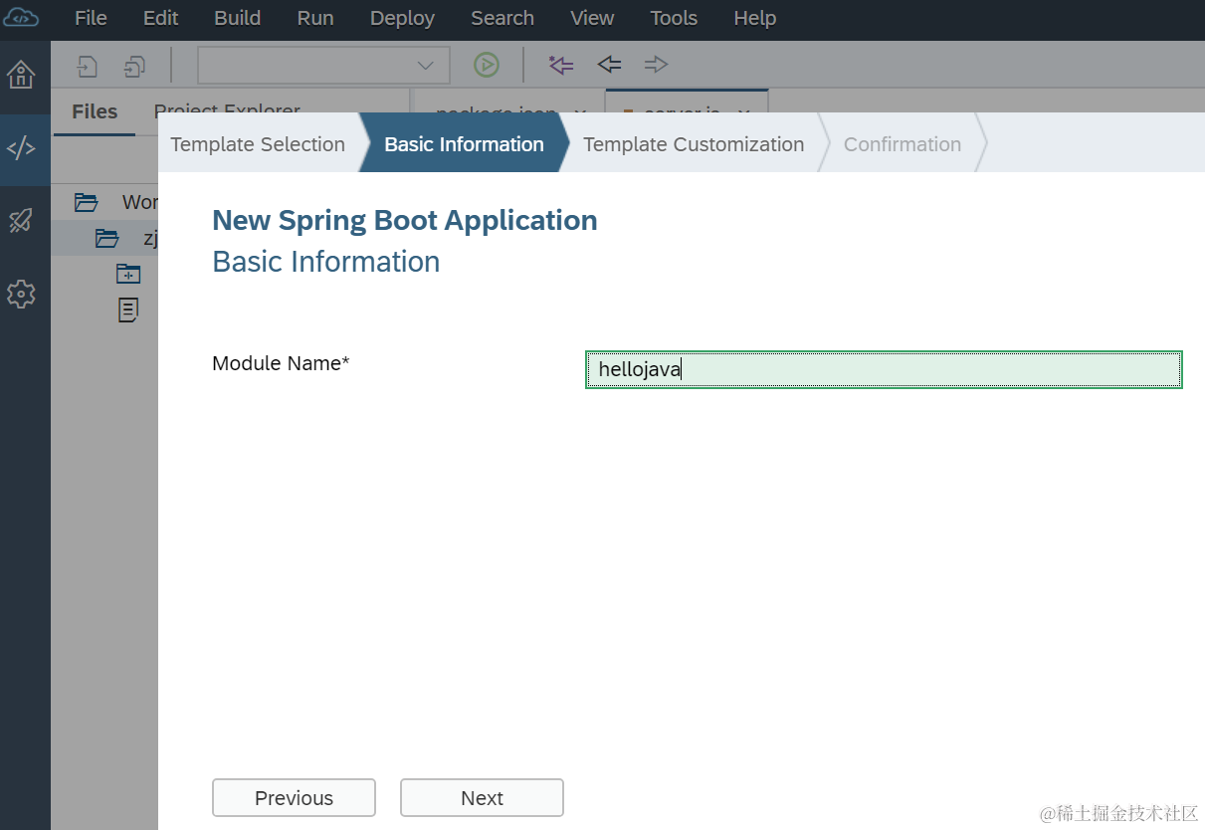Select the Basic Information wizard step
The image size is (1205, 830).
coord(464,144)
